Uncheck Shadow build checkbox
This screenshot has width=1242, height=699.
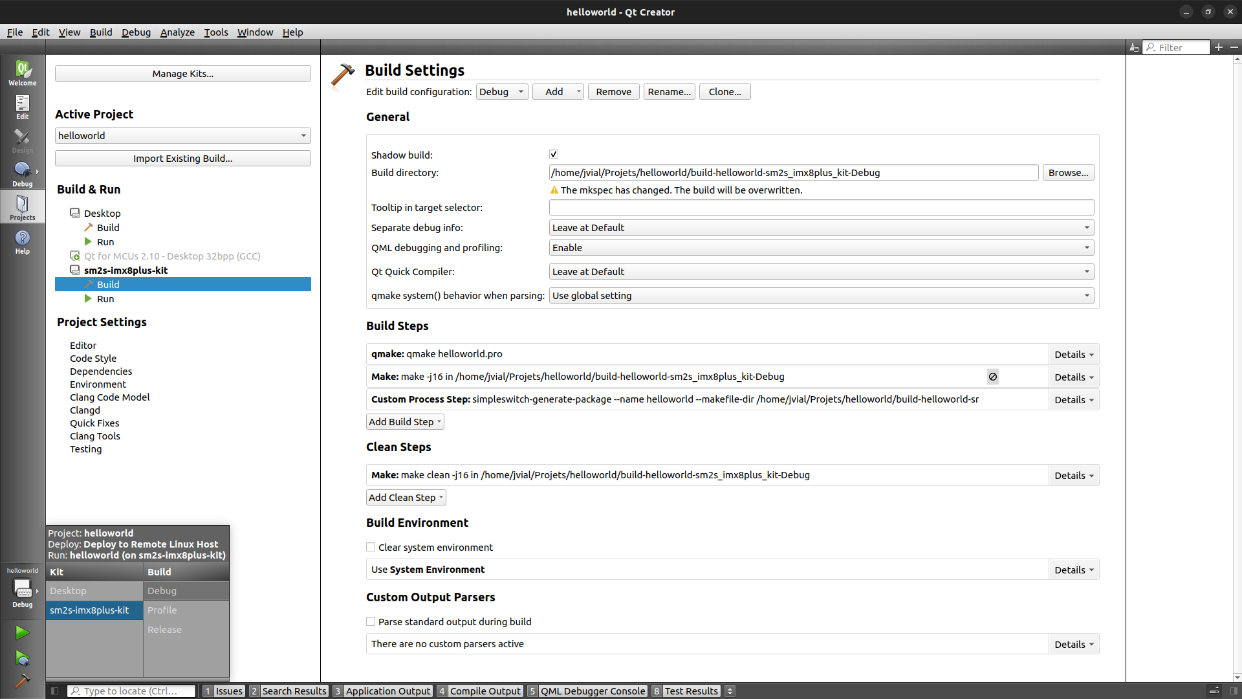[554, 154]
